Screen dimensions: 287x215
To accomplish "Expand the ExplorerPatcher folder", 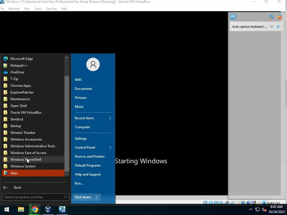I will [33, 92].
